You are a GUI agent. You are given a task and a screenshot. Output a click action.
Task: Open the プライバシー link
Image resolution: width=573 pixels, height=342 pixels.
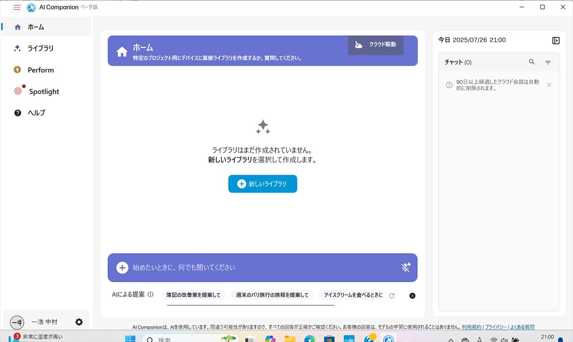(496, 327)
